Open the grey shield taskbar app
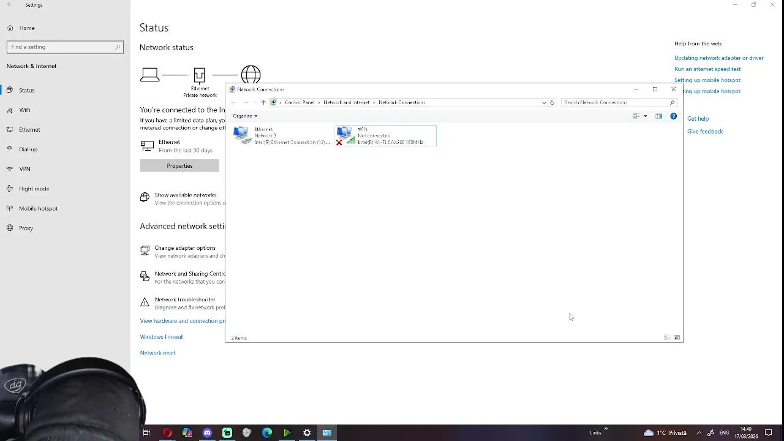This screenshot has height=441, width=784. [x=247, y=433]
